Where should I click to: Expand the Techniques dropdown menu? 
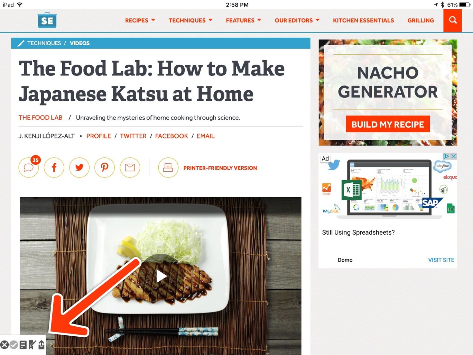[191, 20]
